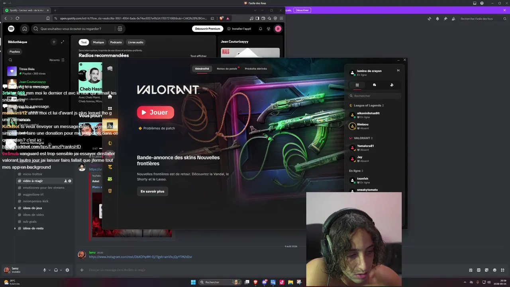Go to Riot Client home icon
The image size is (510, 287).
110,96
